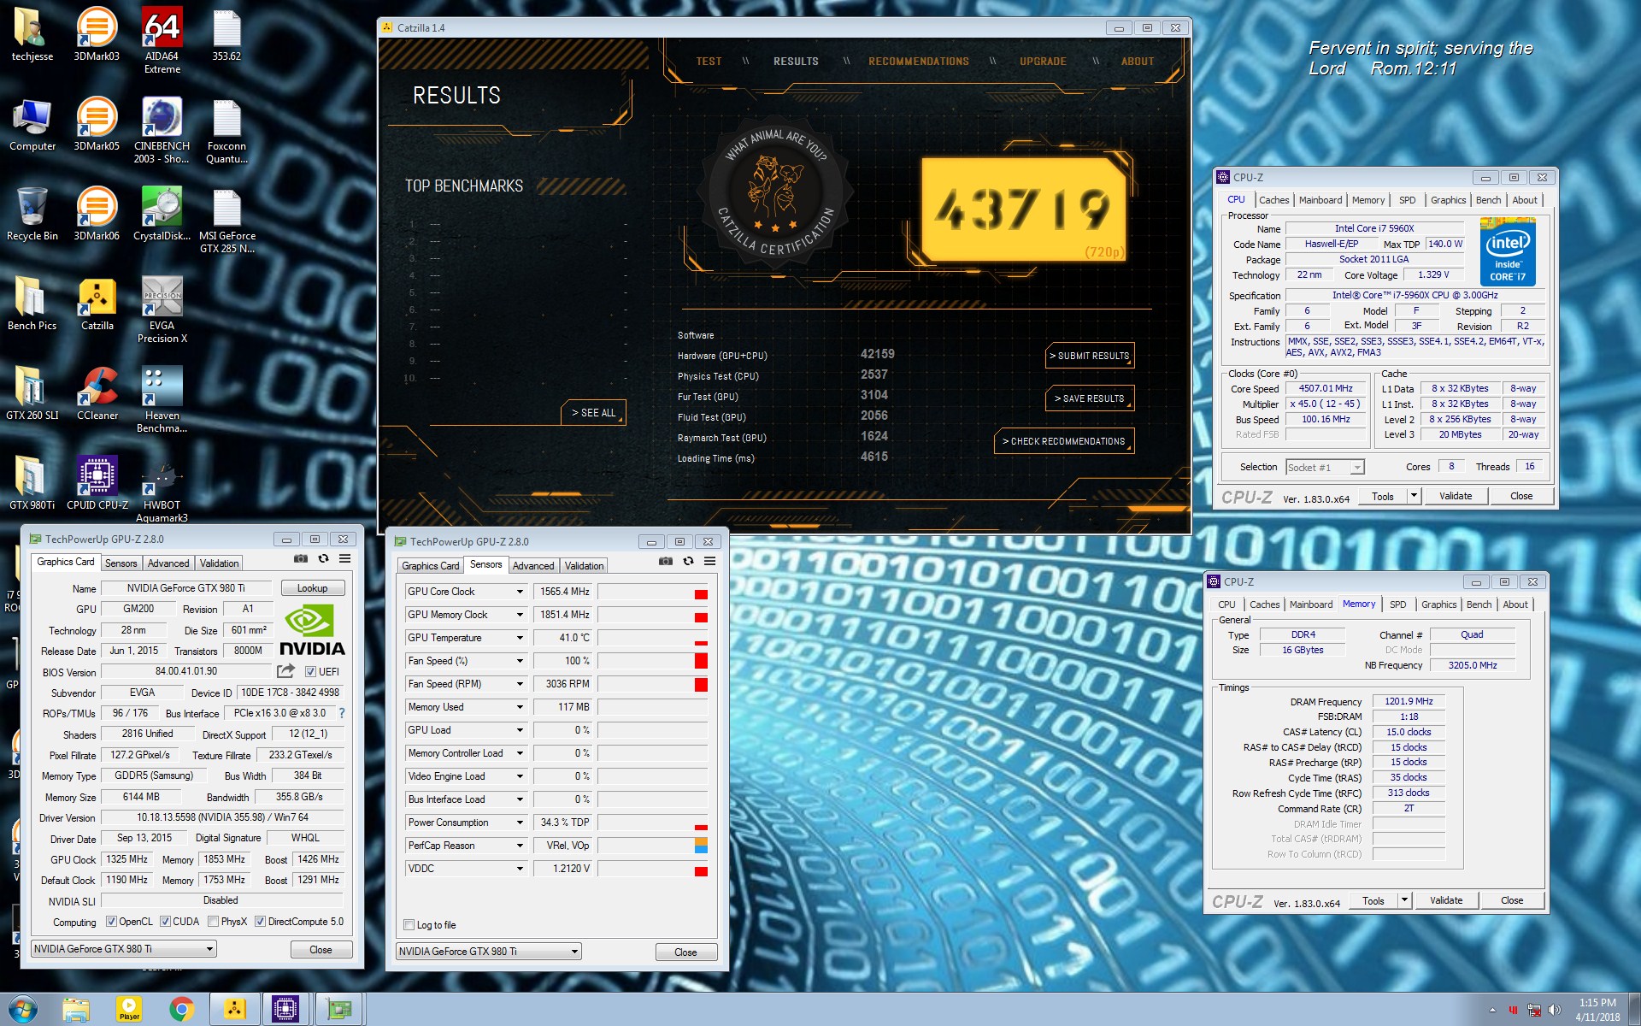
Task: Open the CPUID CPU-Z desktop shortcut
Action: pyautogui.click(x=97, y=483)
